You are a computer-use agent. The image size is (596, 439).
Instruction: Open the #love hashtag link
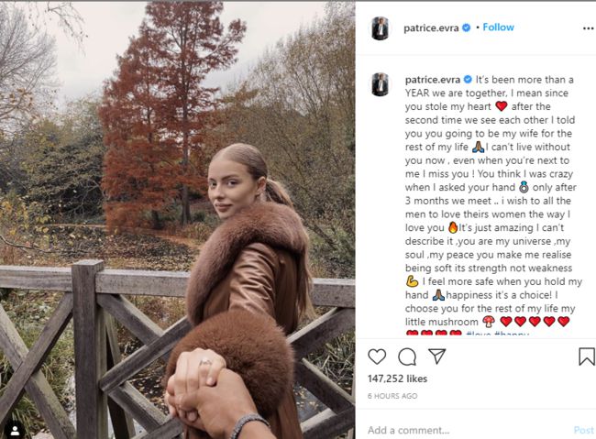click(481, 335)
